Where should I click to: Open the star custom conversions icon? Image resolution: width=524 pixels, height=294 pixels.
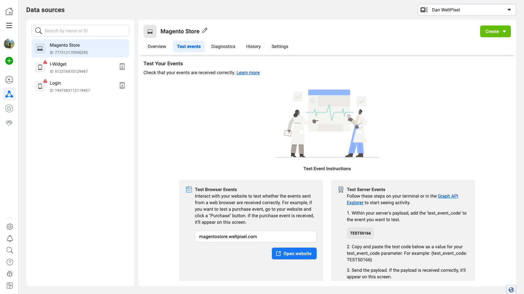point(9,108)
